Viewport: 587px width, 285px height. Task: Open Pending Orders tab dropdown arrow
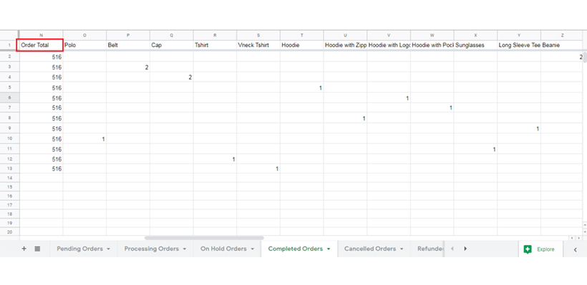click(108, 249)
